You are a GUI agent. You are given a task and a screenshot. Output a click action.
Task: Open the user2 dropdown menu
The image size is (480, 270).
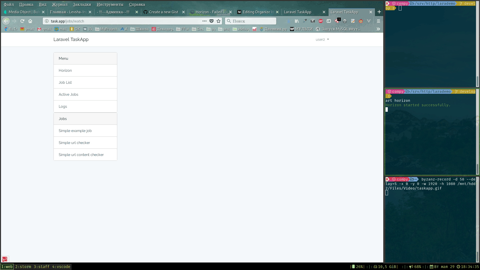[322, 39]
